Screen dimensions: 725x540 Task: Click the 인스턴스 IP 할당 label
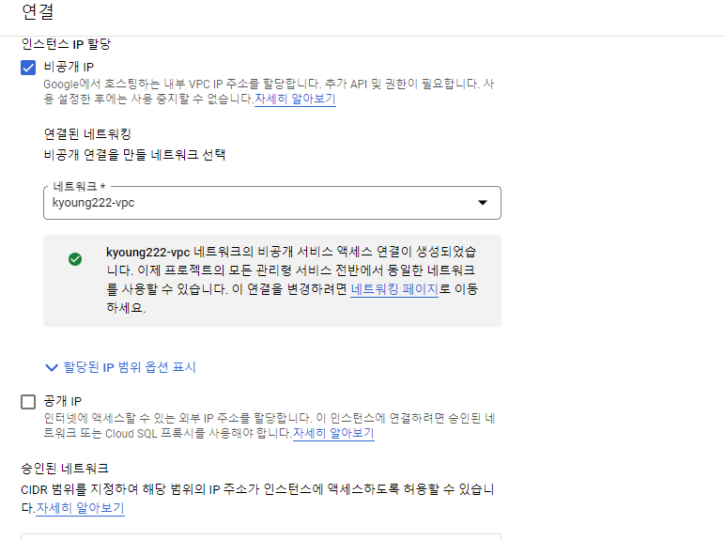(x=66, y=44)
